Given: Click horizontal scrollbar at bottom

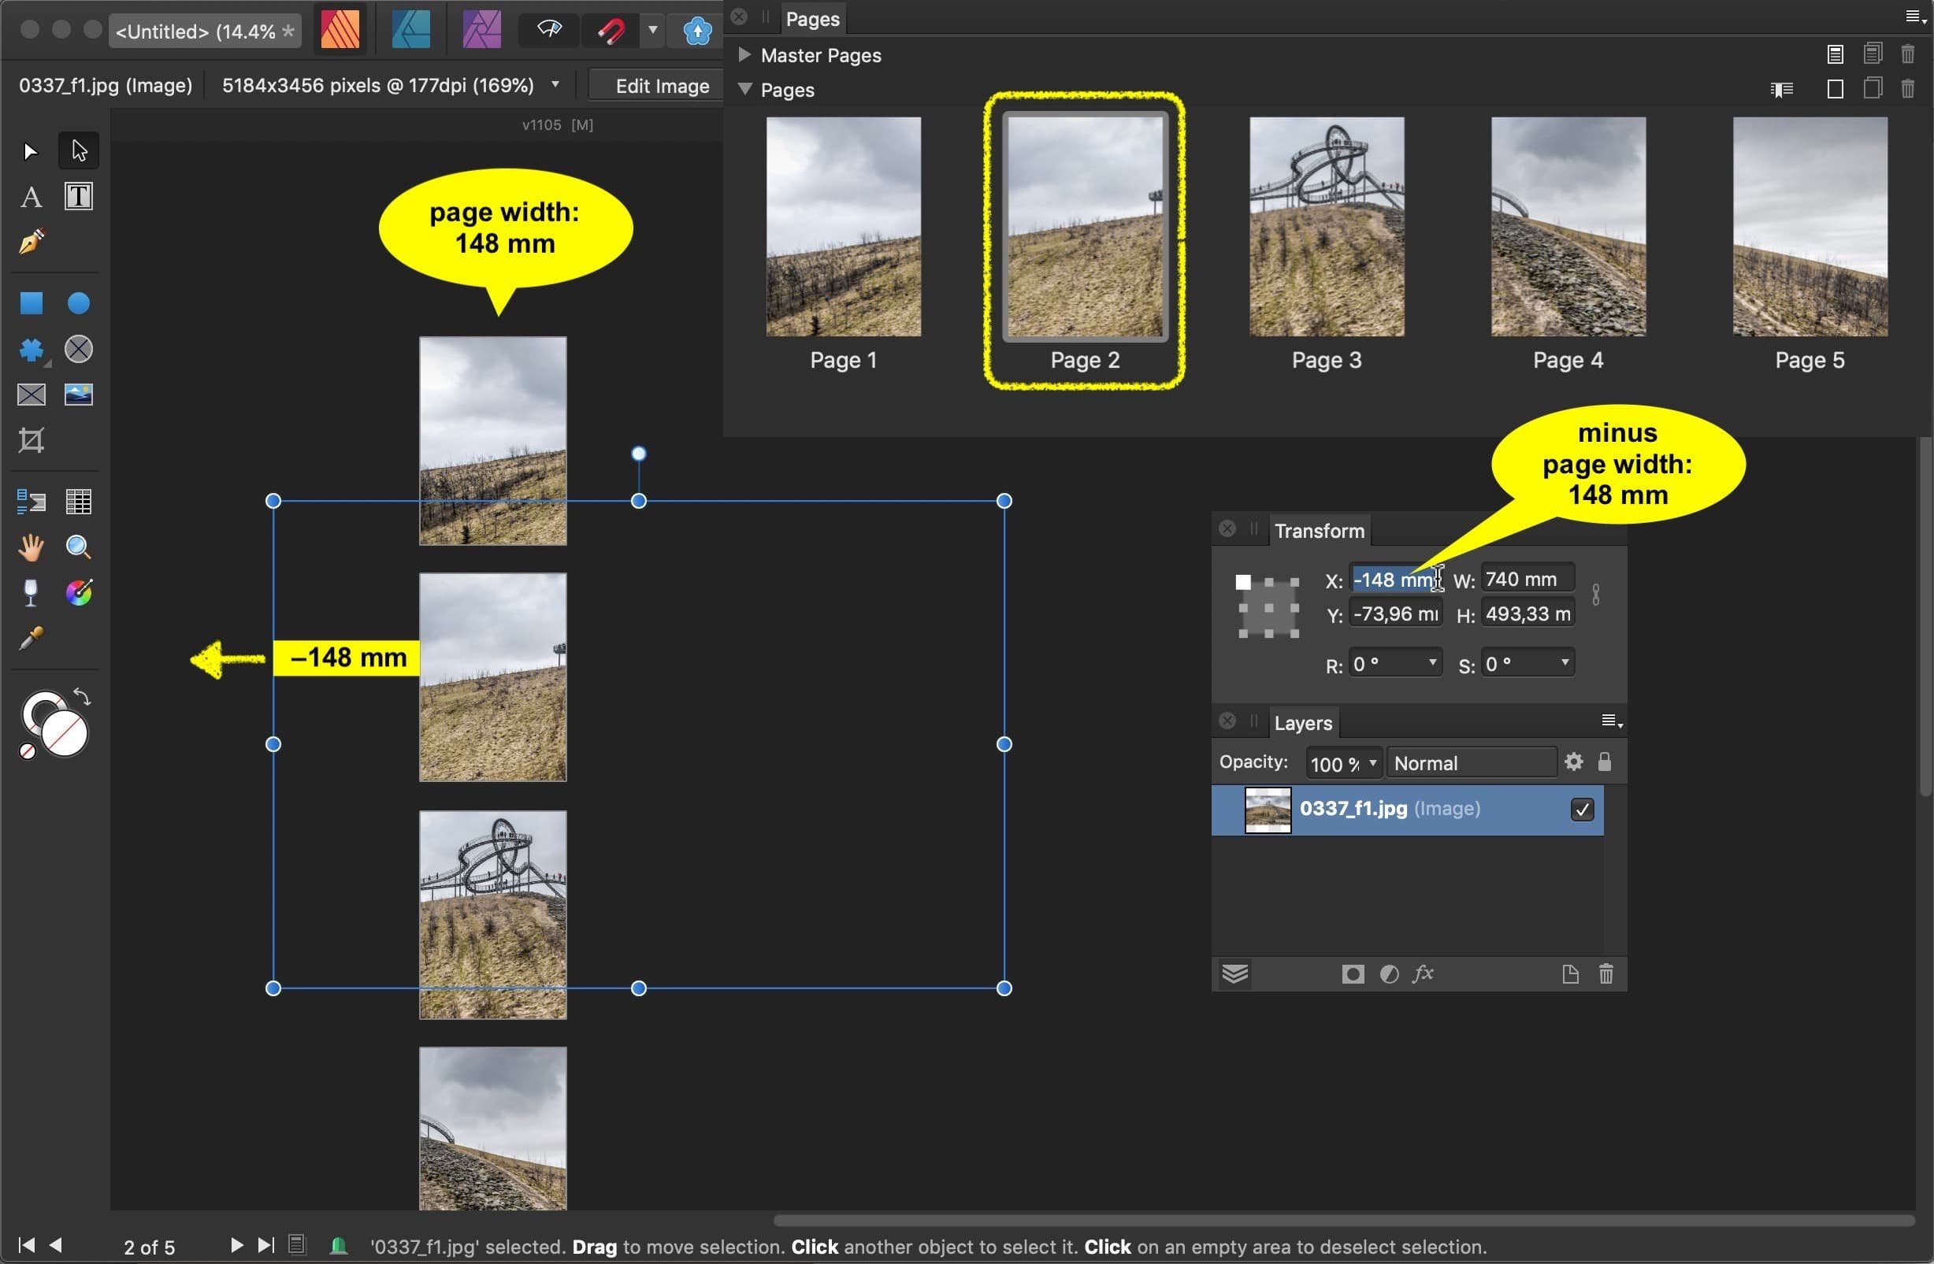Looking at the screenshot, I should (x=1344, y=1221).
